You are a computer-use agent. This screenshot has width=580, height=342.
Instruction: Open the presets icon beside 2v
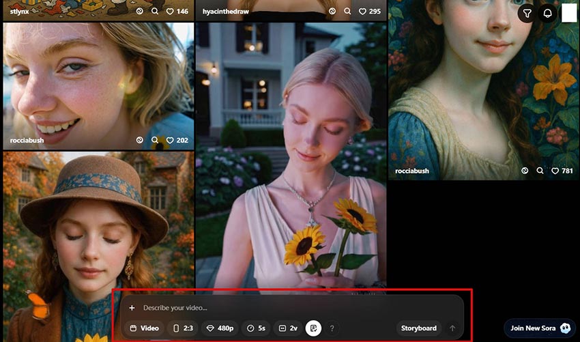pyautogui.click(x=313, y=328)
